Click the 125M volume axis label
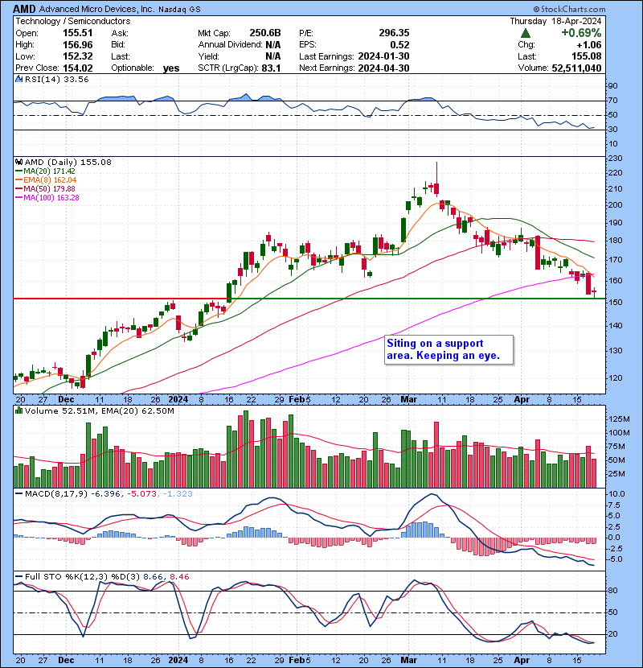The width and height of the screenshot is (643, 668). click(619, 419)
